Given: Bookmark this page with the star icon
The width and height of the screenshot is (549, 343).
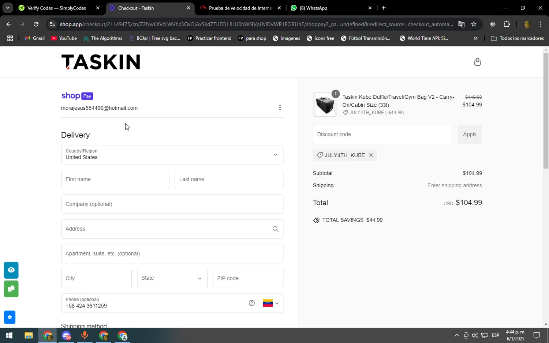Looking at the screenshot, I should pos(474,24).
